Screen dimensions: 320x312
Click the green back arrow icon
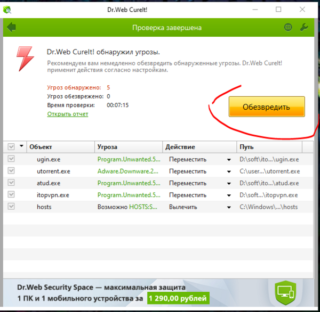(11, 27)
